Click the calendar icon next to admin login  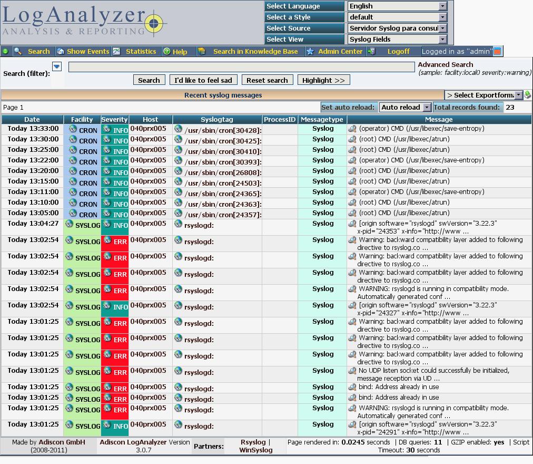click(x=497, y=51)
